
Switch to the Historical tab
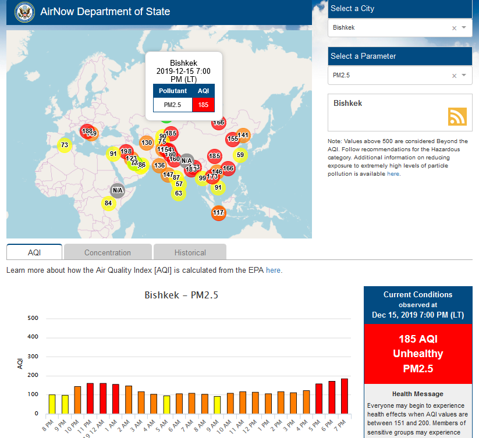190,252
